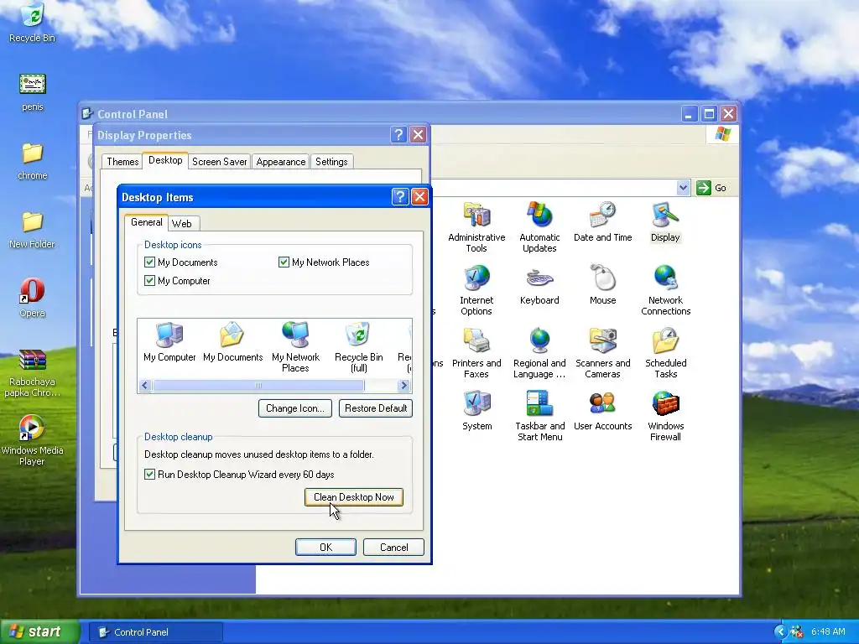Uncheck the My Documents checkbox
859x644 pixels.
coord(149,262)
